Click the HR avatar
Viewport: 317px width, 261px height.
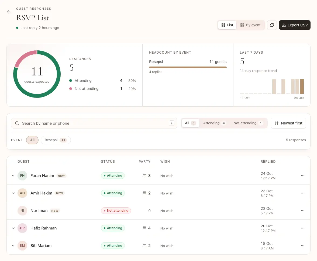pyautogui.click(x=22, y=228)
